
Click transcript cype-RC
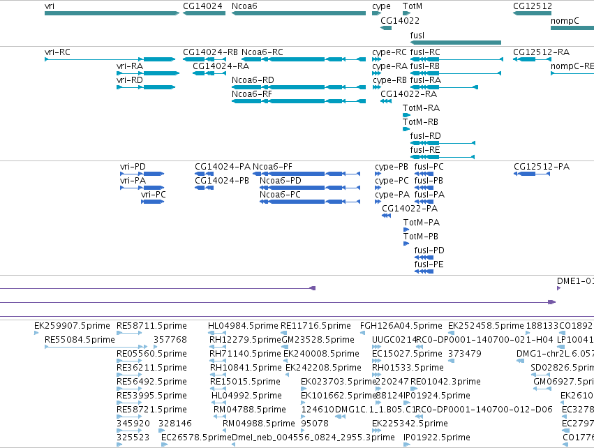376,59
